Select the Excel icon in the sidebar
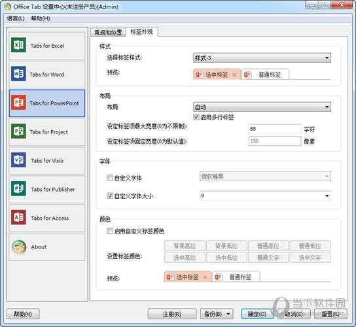 point(18,45)
